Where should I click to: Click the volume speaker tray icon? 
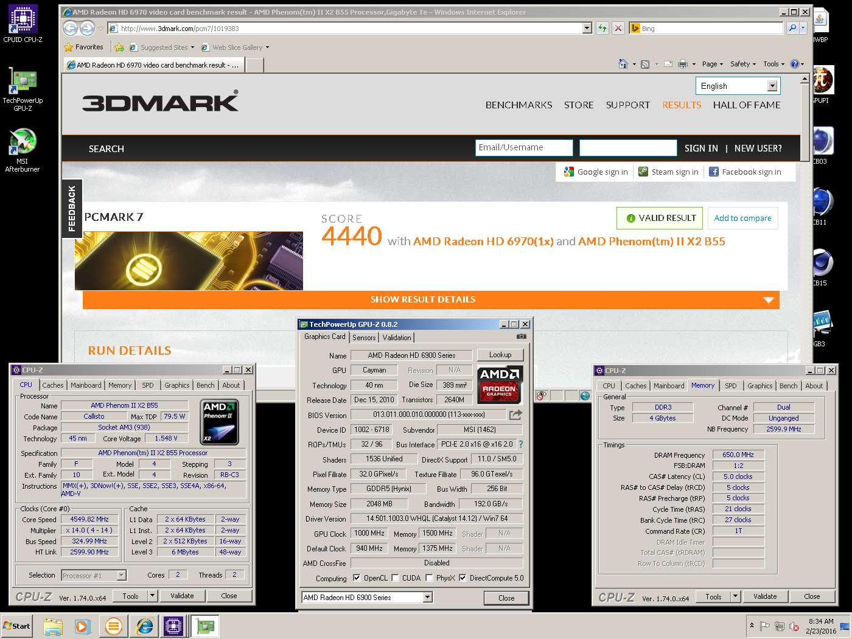pos(794,626)
